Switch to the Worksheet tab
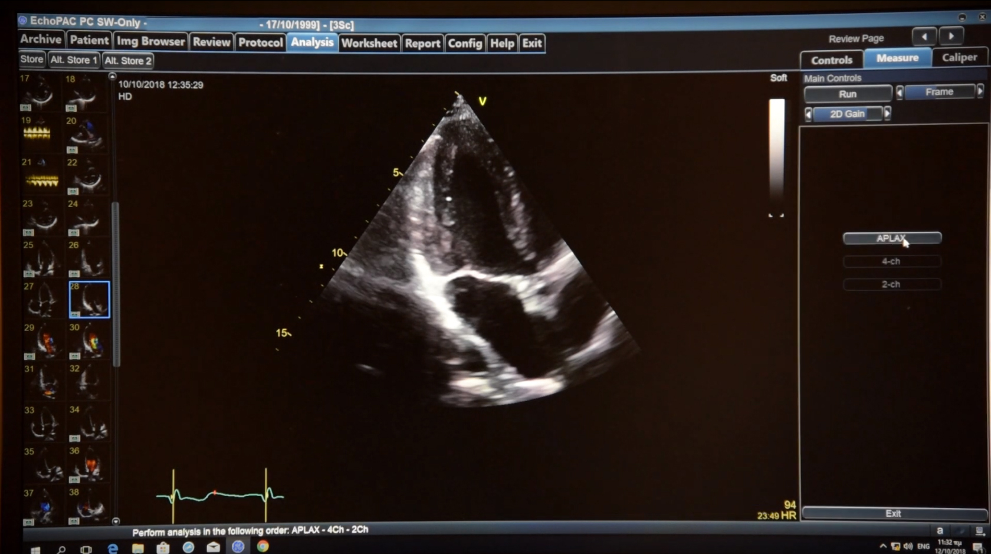The height and width of the screenshot is (554, 991). click(369, 42)
